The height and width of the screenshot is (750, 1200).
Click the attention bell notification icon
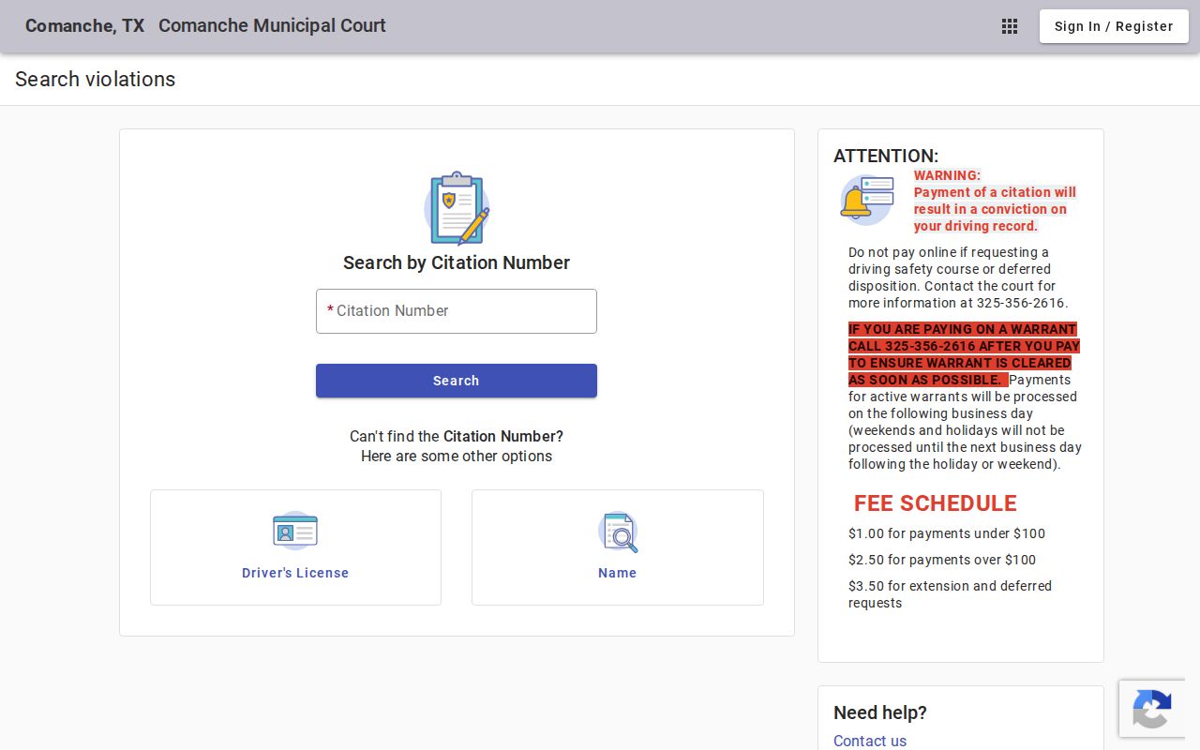tap(866, 200)
